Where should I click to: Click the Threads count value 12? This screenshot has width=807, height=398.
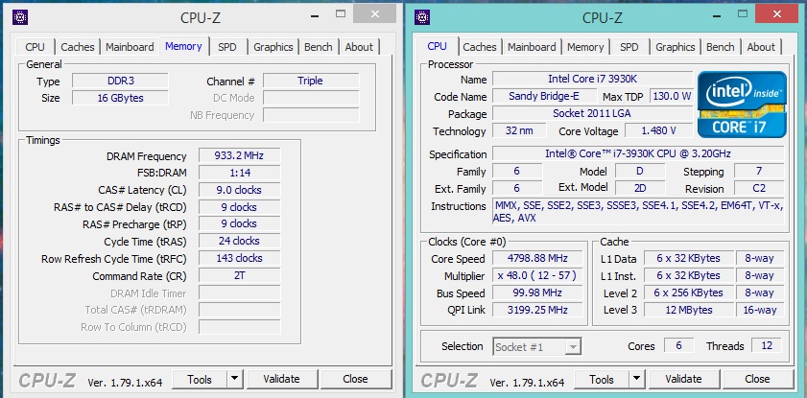pyautogui.click(x=767, y=345)
